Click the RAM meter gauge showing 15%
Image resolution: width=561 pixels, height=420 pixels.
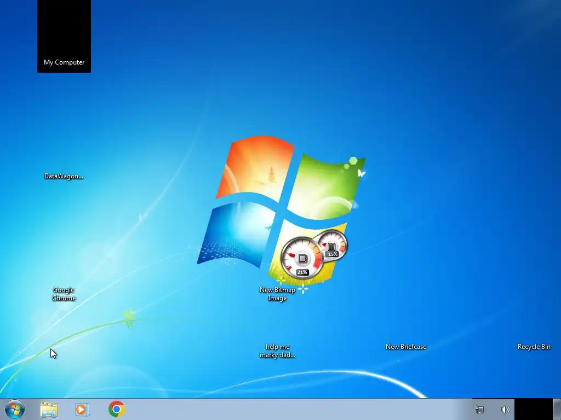click(333, 244)
